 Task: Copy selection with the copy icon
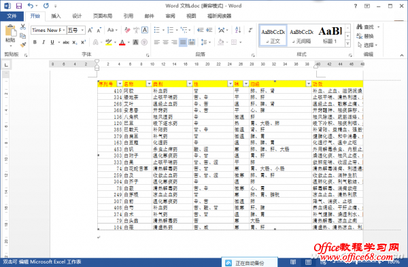(23, 35)
